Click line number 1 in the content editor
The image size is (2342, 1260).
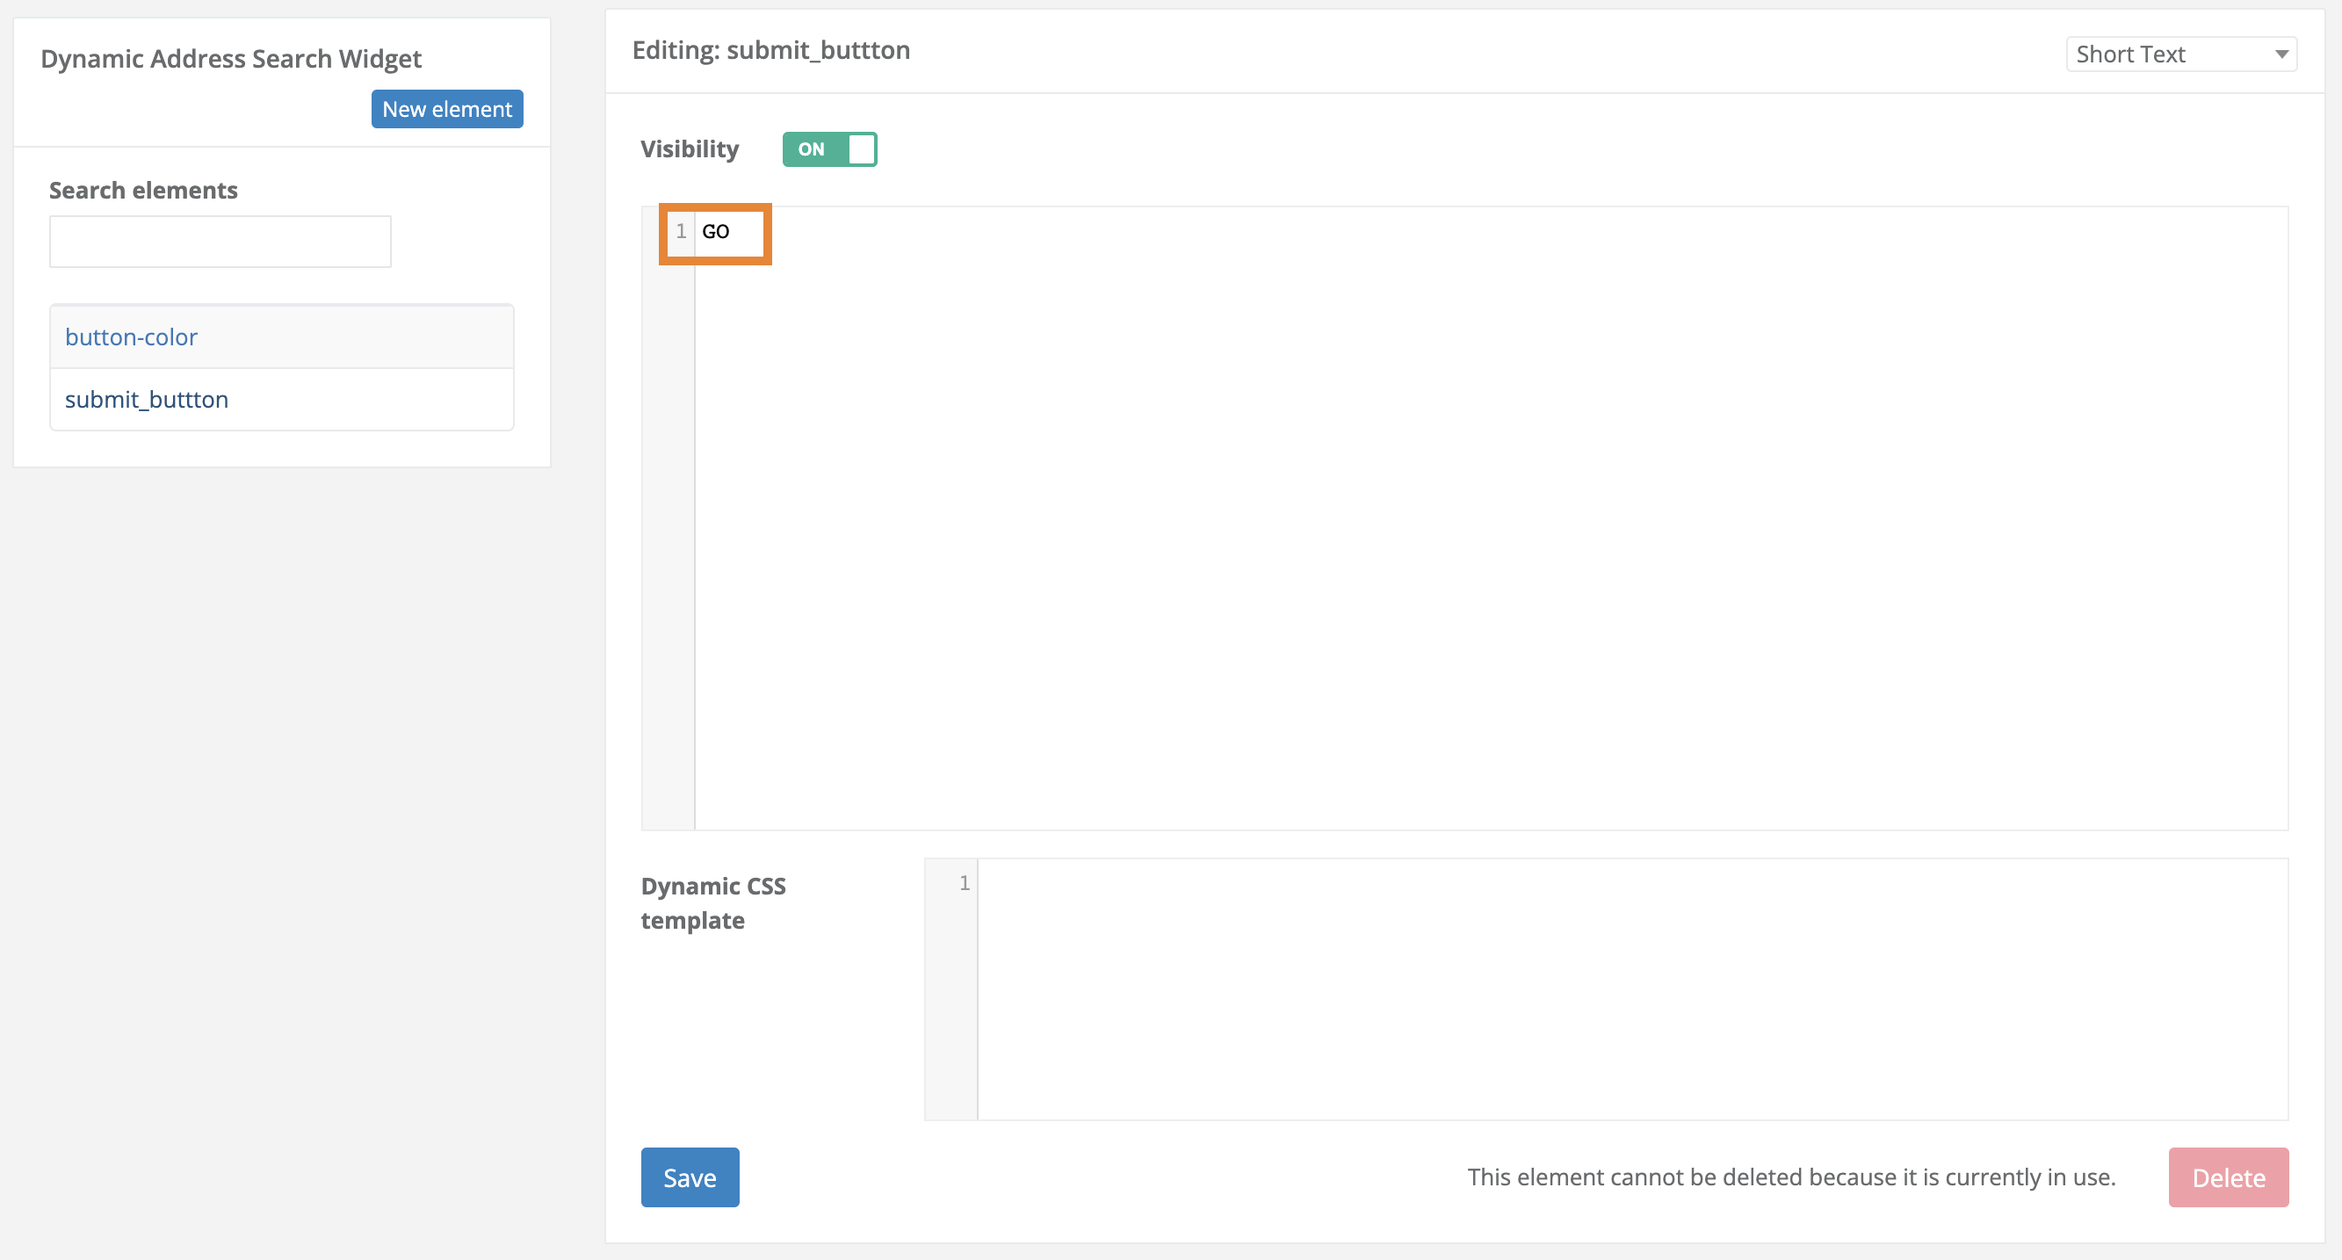click(680, 232)
